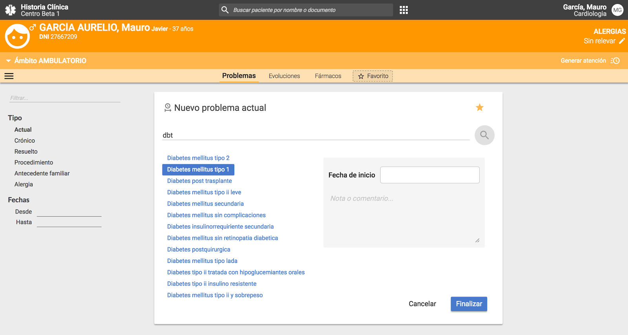The width and height of the screenshot is (628, 335).
Task: Select highlighted Diabetes mellitus tipo 1
Action: click(x=198, y=170)
